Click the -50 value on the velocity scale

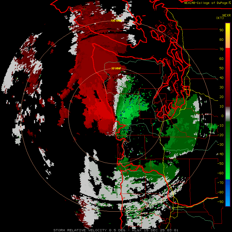click(x=220, y=164)
